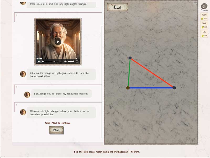Select the blue horizontal side of triangle

(151, 88)
